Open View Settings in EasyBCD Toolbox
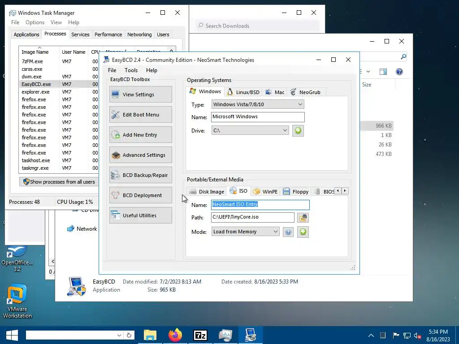The width and height of the screenshot is (459, 344). 140,95
